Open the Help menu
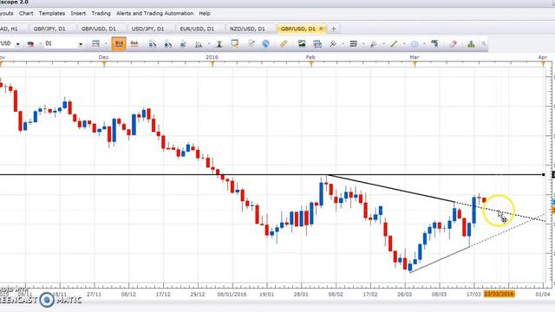The height and width of the screenshot is (312, 555). point(205,13)
